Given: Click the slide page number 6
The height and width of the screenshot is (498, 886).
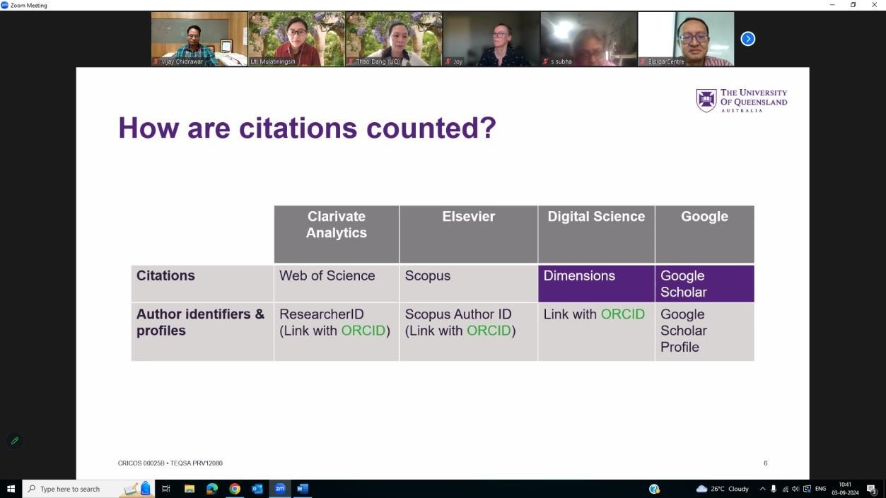Looking at the screenshot, I should 765,463.
